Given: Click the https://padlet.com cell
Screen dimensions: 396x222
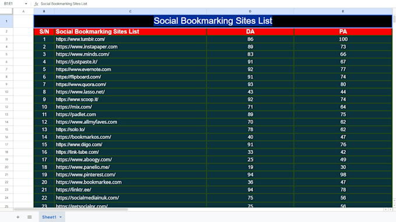Looking at the screenshot, I should click(x=130, y=114).
